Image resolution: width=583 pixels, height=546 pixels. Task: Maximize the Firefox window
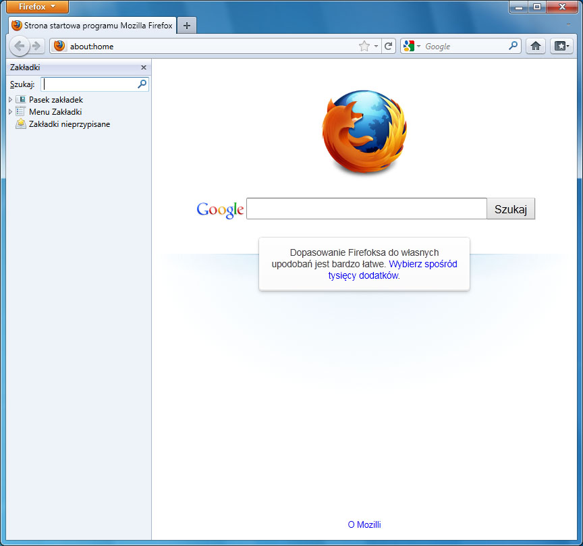pos(537,7)
